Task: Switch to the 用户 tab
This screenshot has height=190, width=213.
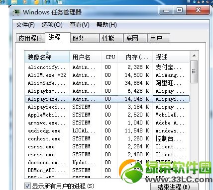Action: tap(159, 38)
